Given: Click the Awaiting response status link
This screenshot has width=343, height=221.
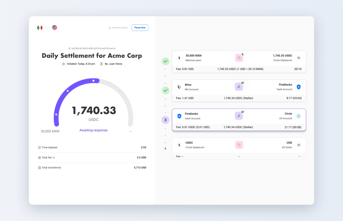Looking at the screenshot, I should [93, 130].
